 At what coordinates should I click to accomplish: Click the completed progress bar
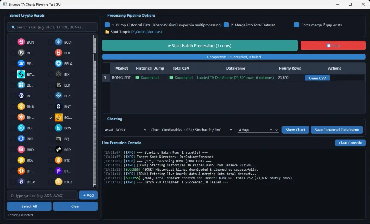tap(234, 57)
